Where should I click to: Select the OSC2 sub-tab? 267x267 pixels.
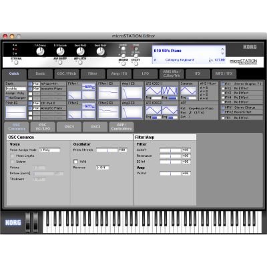(95, 127)
